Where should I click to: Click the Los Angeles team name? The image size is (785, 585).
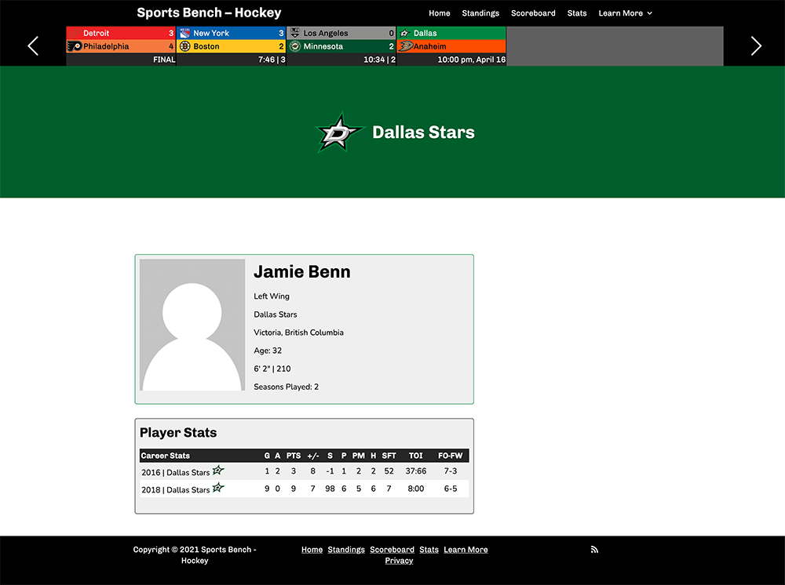click(326, 33)
